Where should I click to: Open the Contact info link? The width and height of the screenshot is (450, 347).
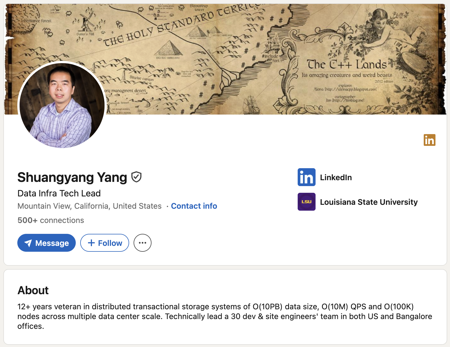[194, 206]
